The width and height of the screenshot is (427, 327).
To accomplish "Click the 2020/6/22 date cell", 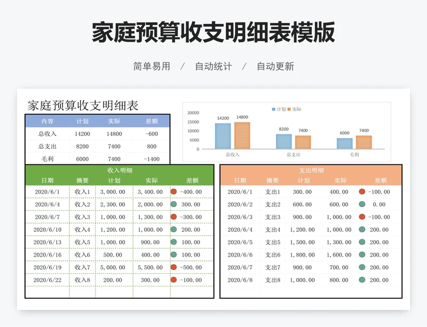I will point(48,280).
